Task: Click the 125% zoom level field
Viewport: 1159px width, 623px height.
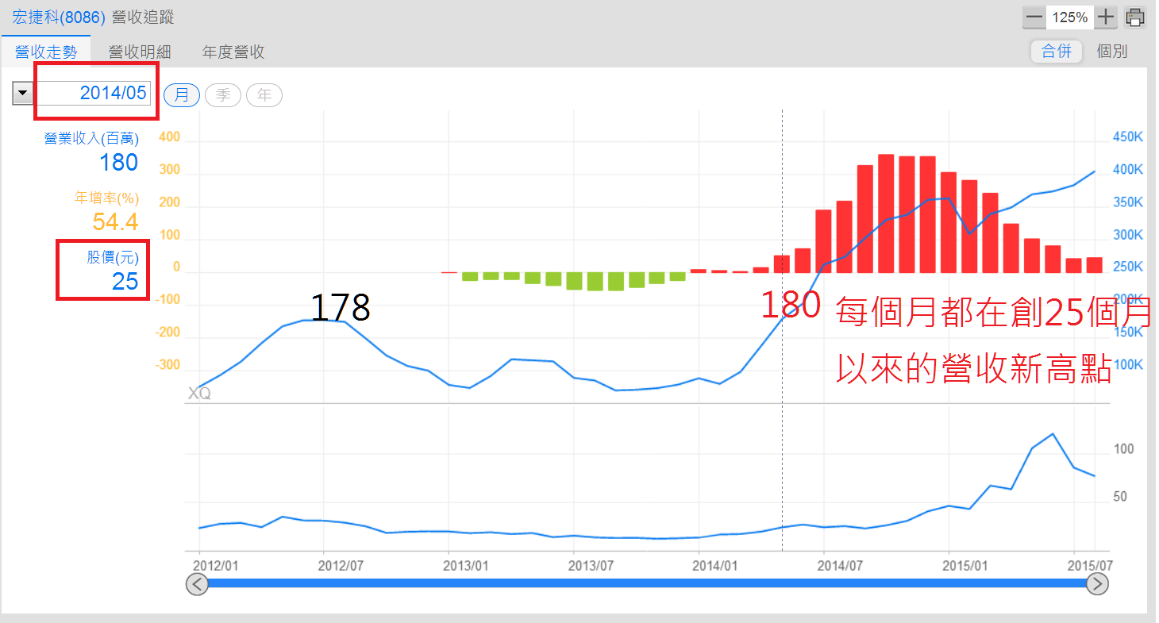Action: [x=1070, y=17]
